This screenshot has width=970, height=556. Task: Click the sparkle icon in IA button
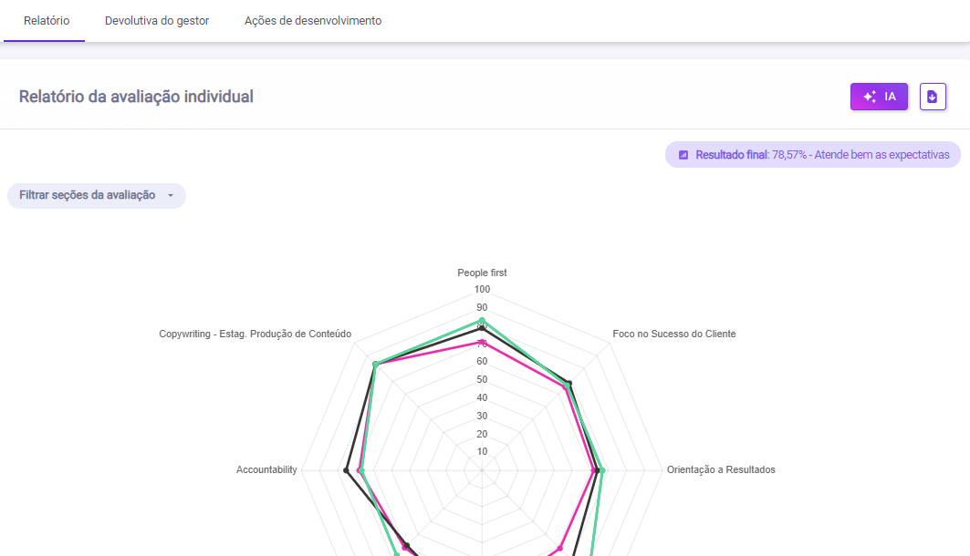(870, 97)
